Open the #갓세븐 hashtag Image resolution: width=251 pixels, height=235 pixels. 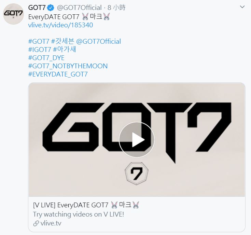(x=62, y=41)
